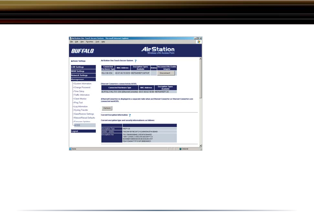Open the View menu
Image resolution: width=314 pixels, height=217 pixels.
pyautogui.click(x=82, y=42)
